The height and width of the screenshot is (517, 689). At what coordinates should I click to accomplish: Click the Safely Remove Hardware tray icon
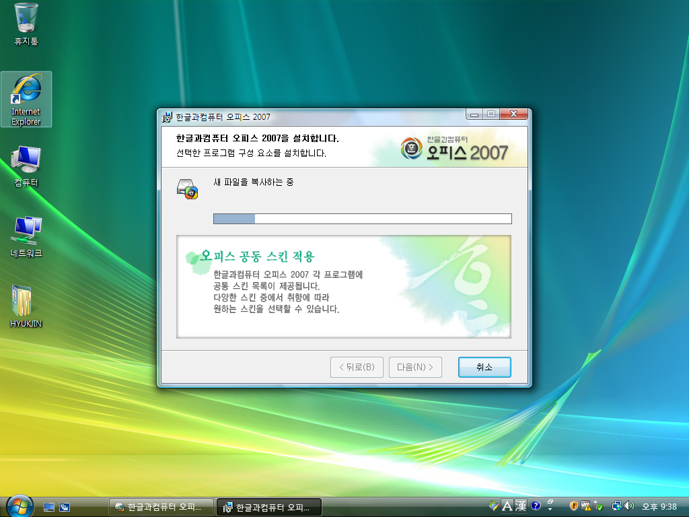(x=597, y=506)
